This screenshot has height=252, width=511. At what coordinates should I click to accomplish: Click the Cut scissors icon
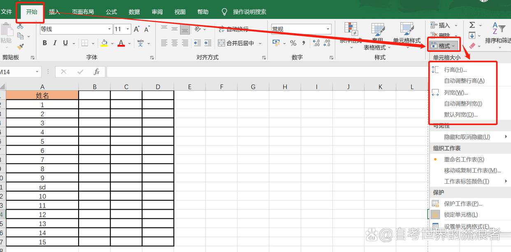pos(20,26)
